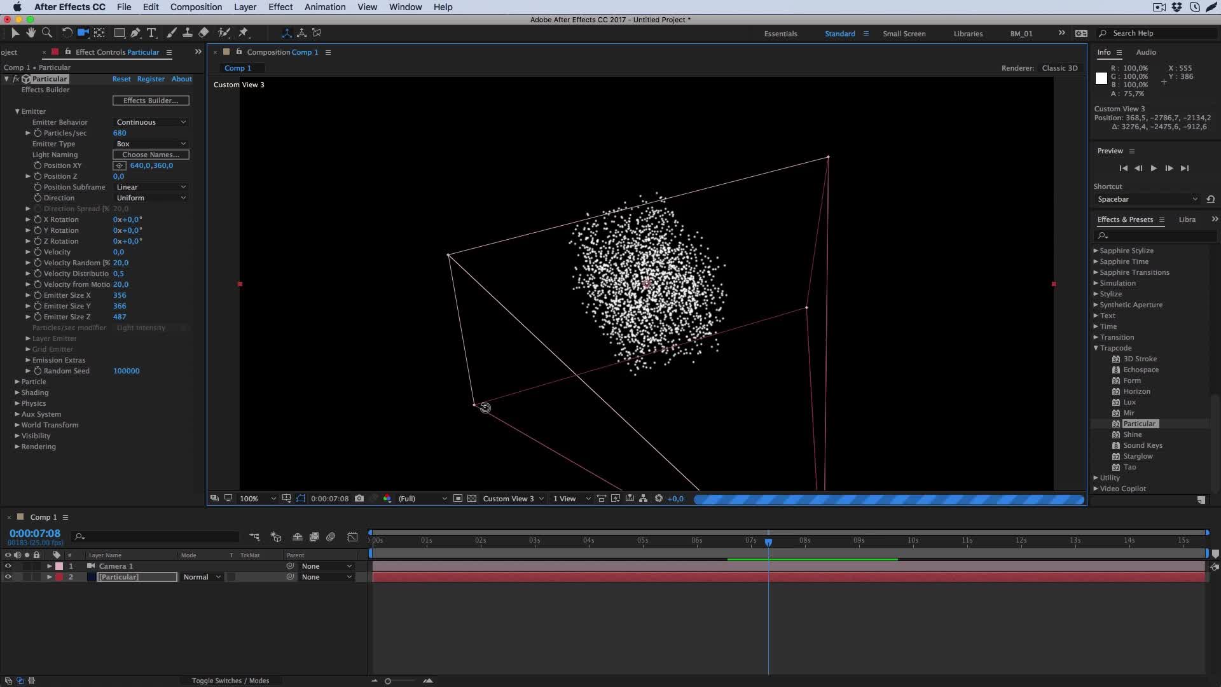Image resolution: width=1221 pixels, height=687 pixels.
Task: Click the Position XY crosshair picker
Action: (120, 165)
